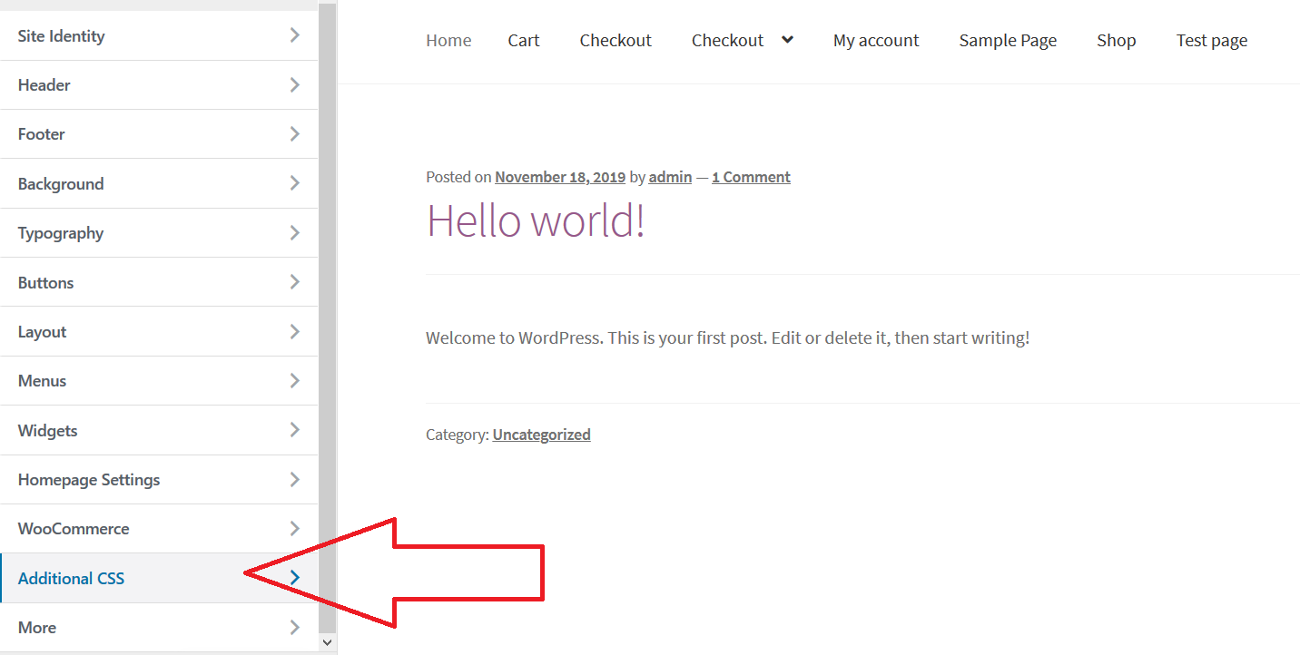The height and width of the screenshot is (655, 1300).
Task: Open the Site Identity section
Action: (159, 35)
